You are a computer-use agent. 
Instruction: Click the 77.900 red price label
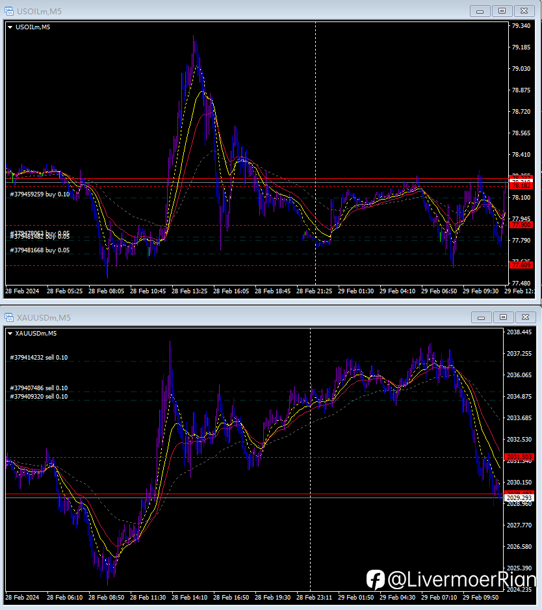click(521, 225)
